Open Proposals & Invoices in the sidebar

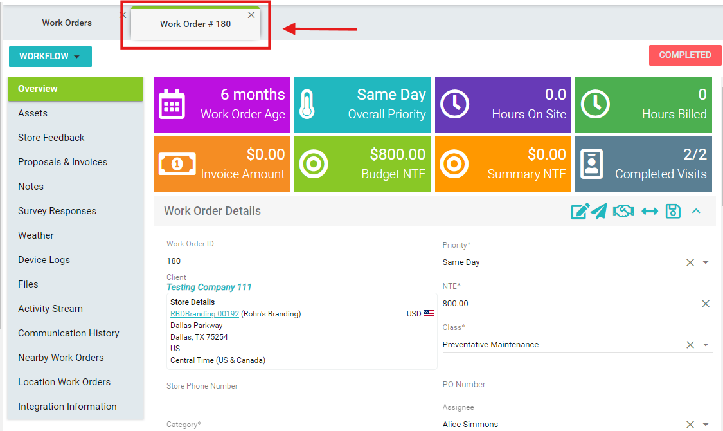point(62,162)
